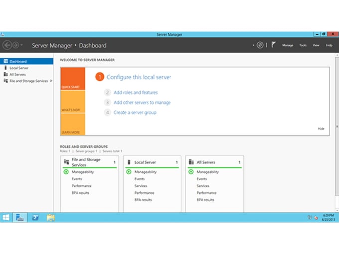Click the clock in the system tray

[328, 217]
